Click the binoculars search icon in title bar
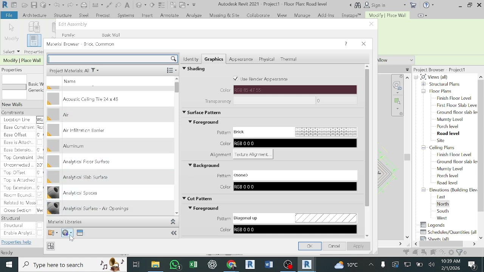 pos(357,5)
